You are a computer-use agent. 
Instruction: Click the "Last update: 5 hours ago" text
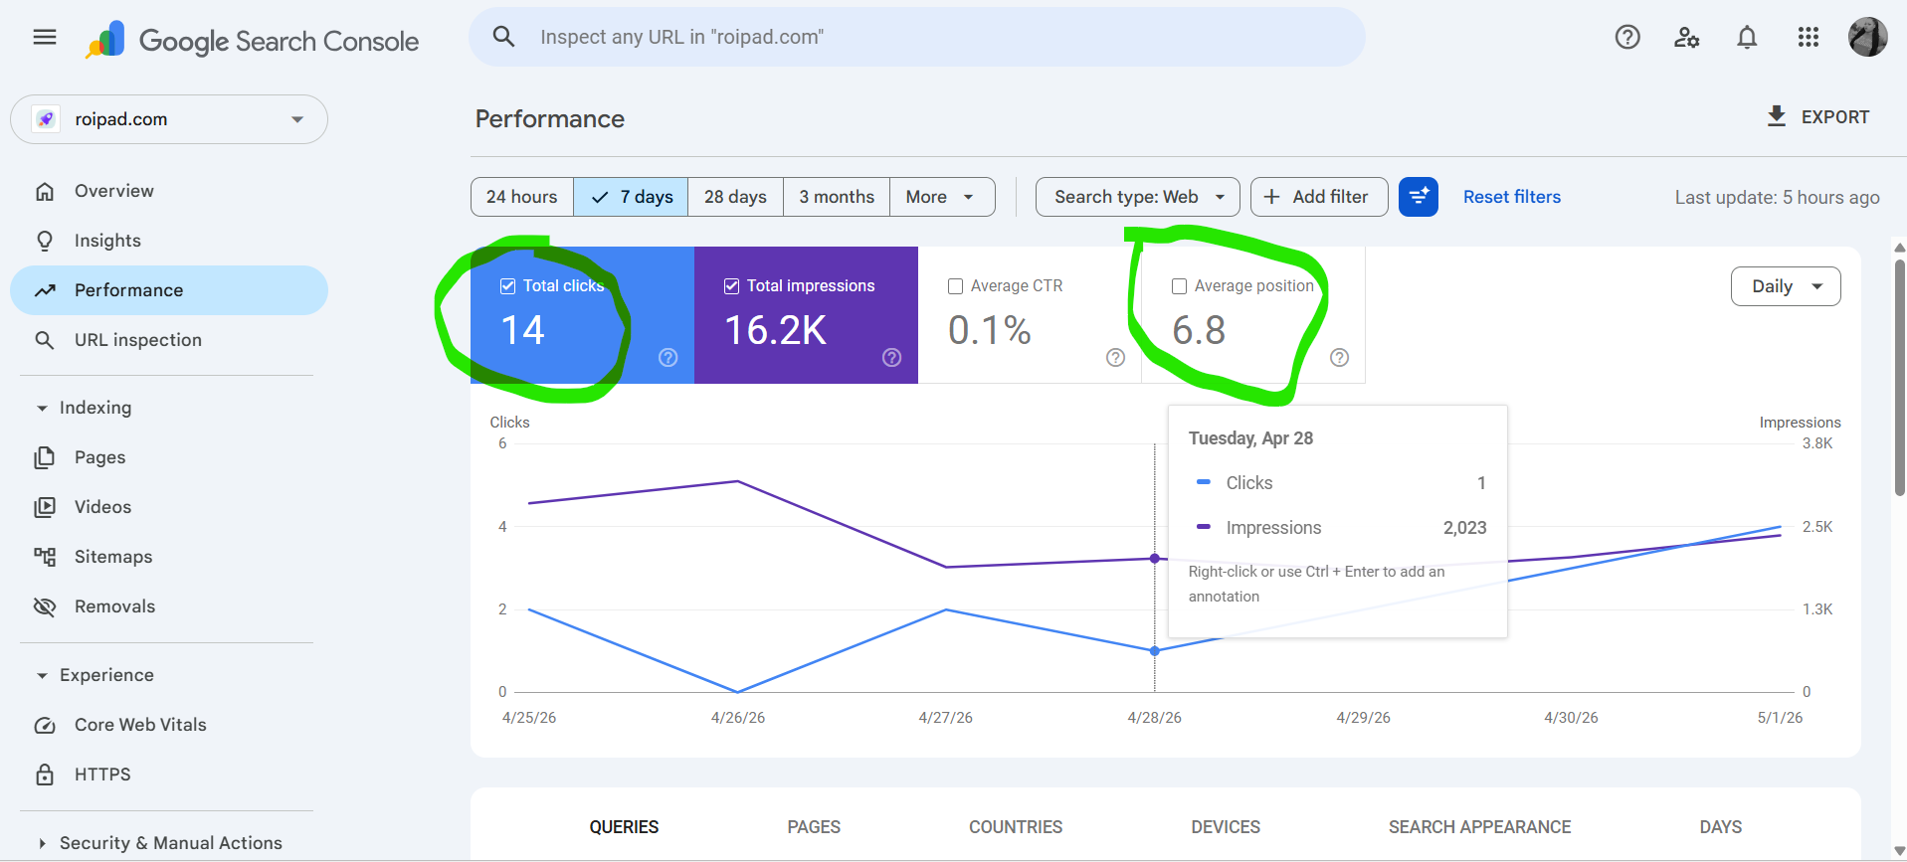1778,197
